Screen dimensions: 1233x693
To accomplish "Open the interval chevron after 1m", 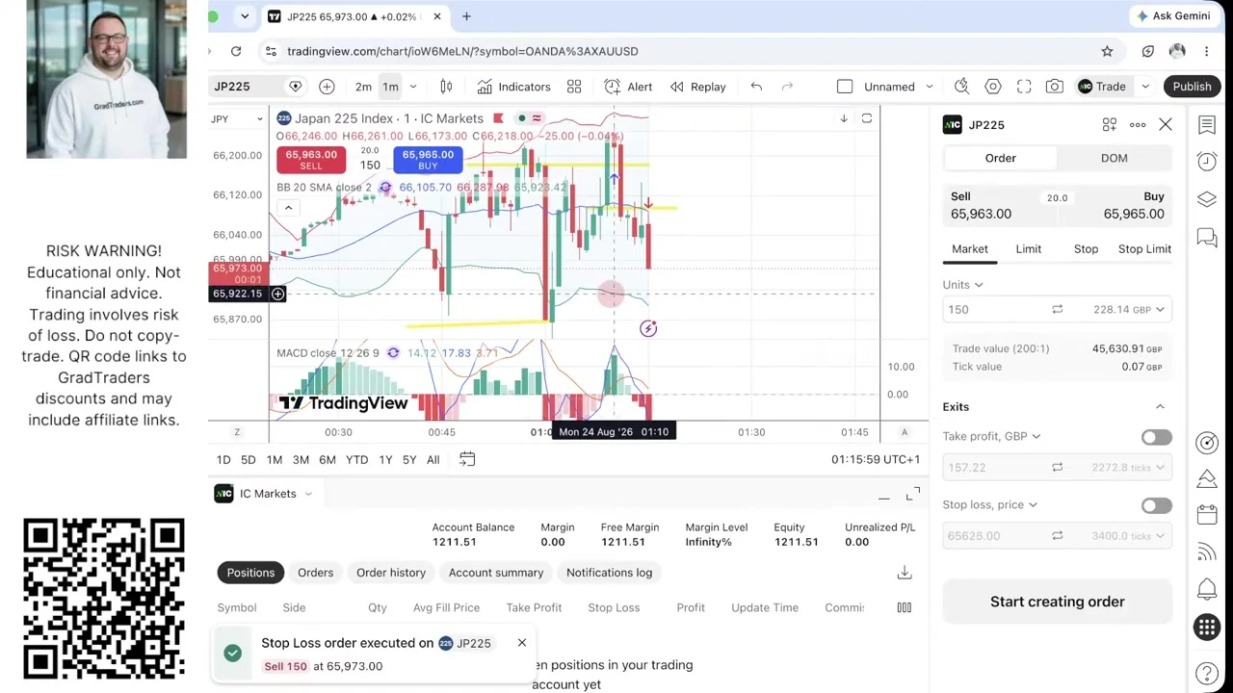I will point(413,87).
